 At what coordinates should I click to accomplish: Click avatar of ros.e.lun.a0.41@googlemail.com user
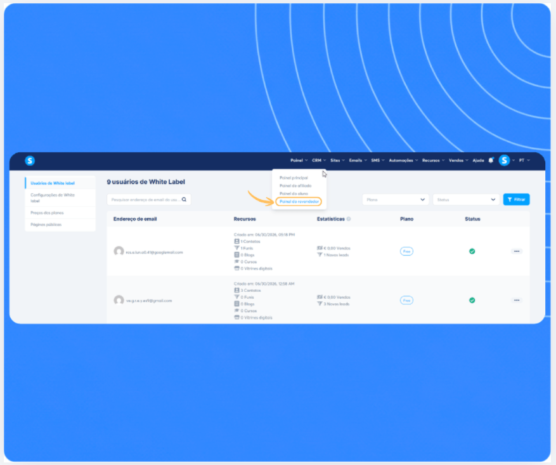pyautogui.click(x=119, y=251)
